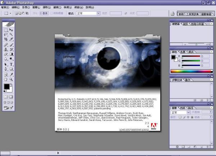Switch to Standard editing mode

(6, 97)
